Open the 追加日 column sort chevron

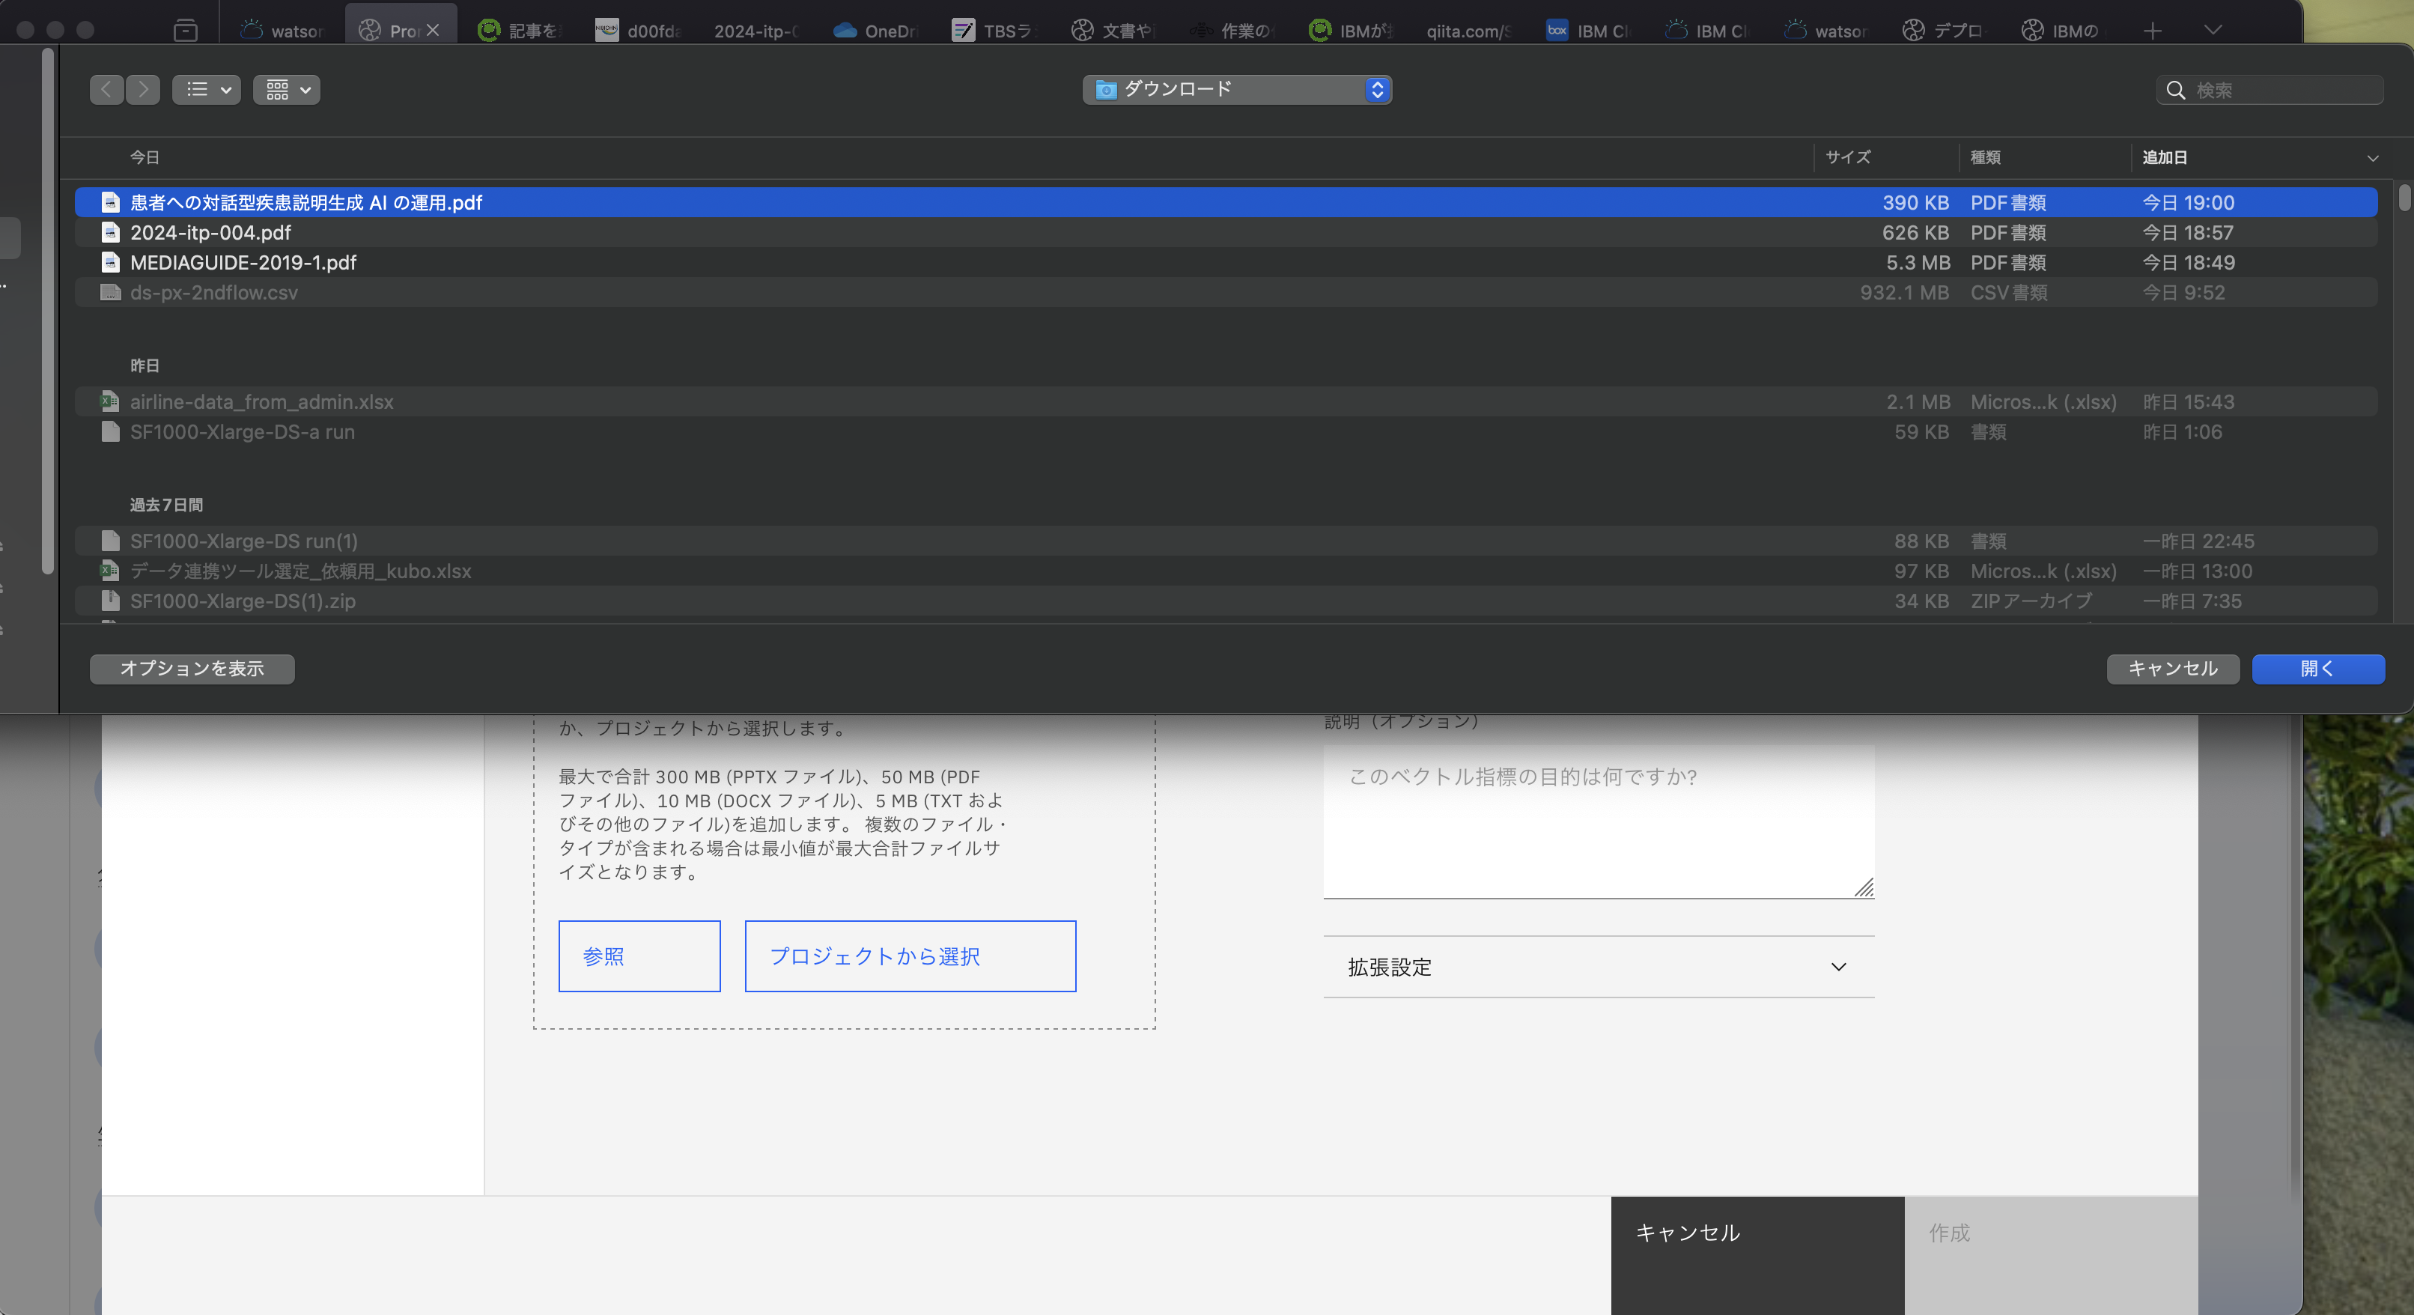(2372, 157)
